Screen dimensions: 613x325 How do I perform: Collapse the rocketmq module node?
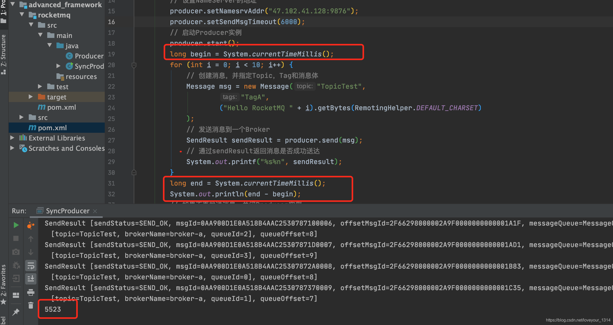click(22, 15)
